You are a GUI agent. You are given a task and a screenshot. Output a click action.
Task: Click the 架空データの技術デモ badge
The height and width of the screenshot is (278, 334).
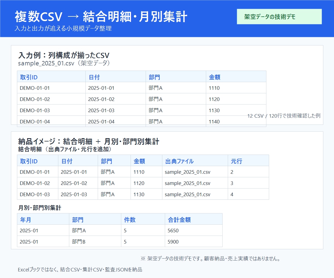pyautogui.click(x=279, y=17)
